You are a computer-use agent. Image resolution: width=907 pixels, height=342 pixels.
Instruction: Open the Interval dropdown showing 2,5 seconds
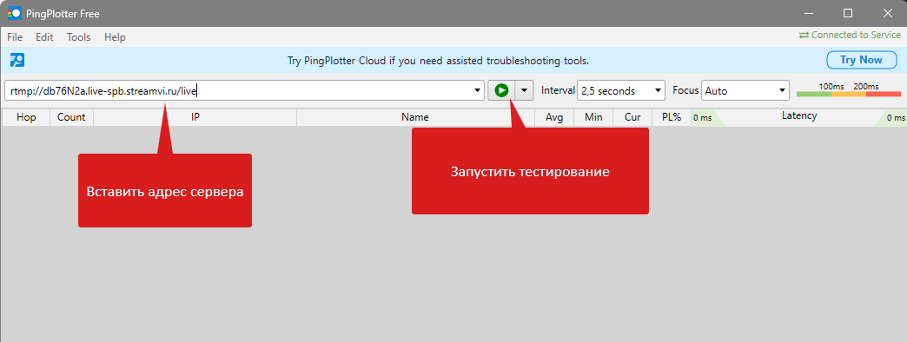(x=621, y=90)
